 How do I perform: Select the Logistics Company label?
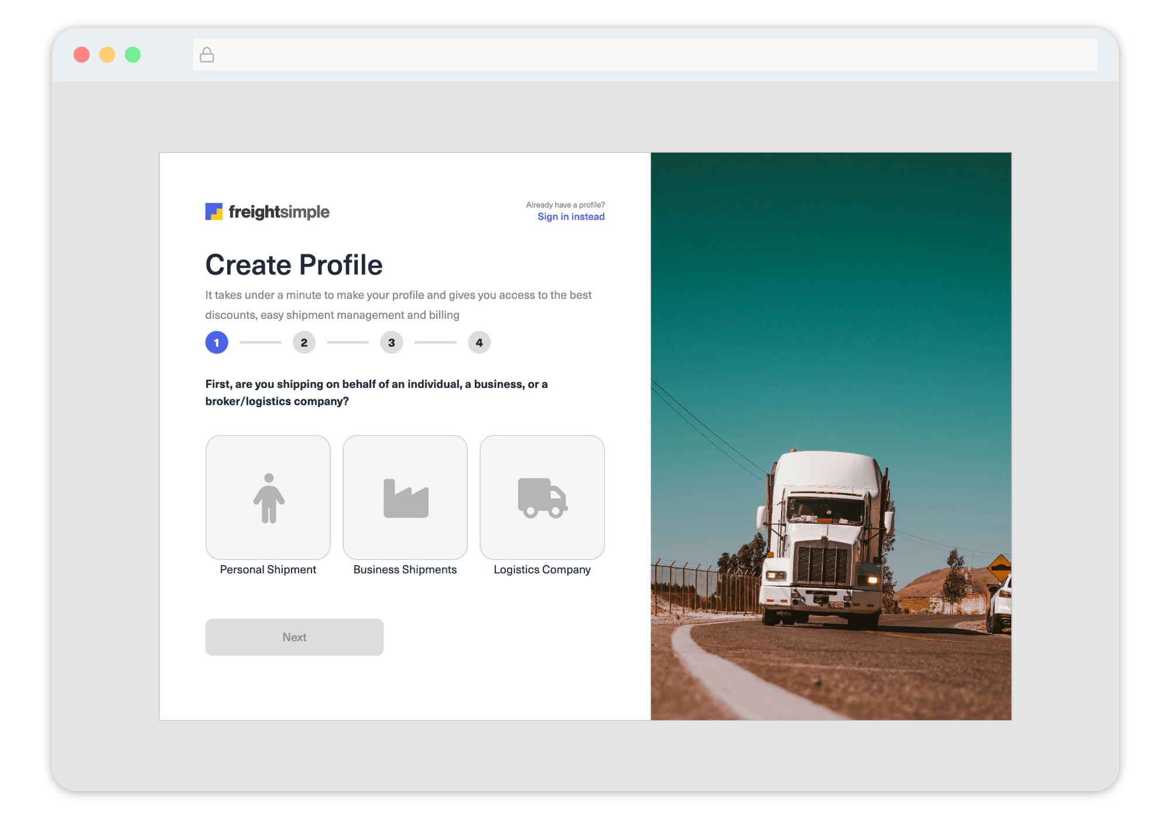(542, 570)
